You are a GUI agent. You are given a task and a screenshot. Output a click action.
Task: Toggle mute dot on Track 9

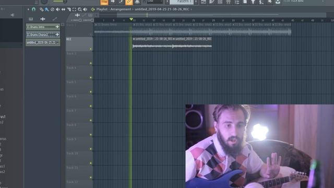tap(91, 149)
